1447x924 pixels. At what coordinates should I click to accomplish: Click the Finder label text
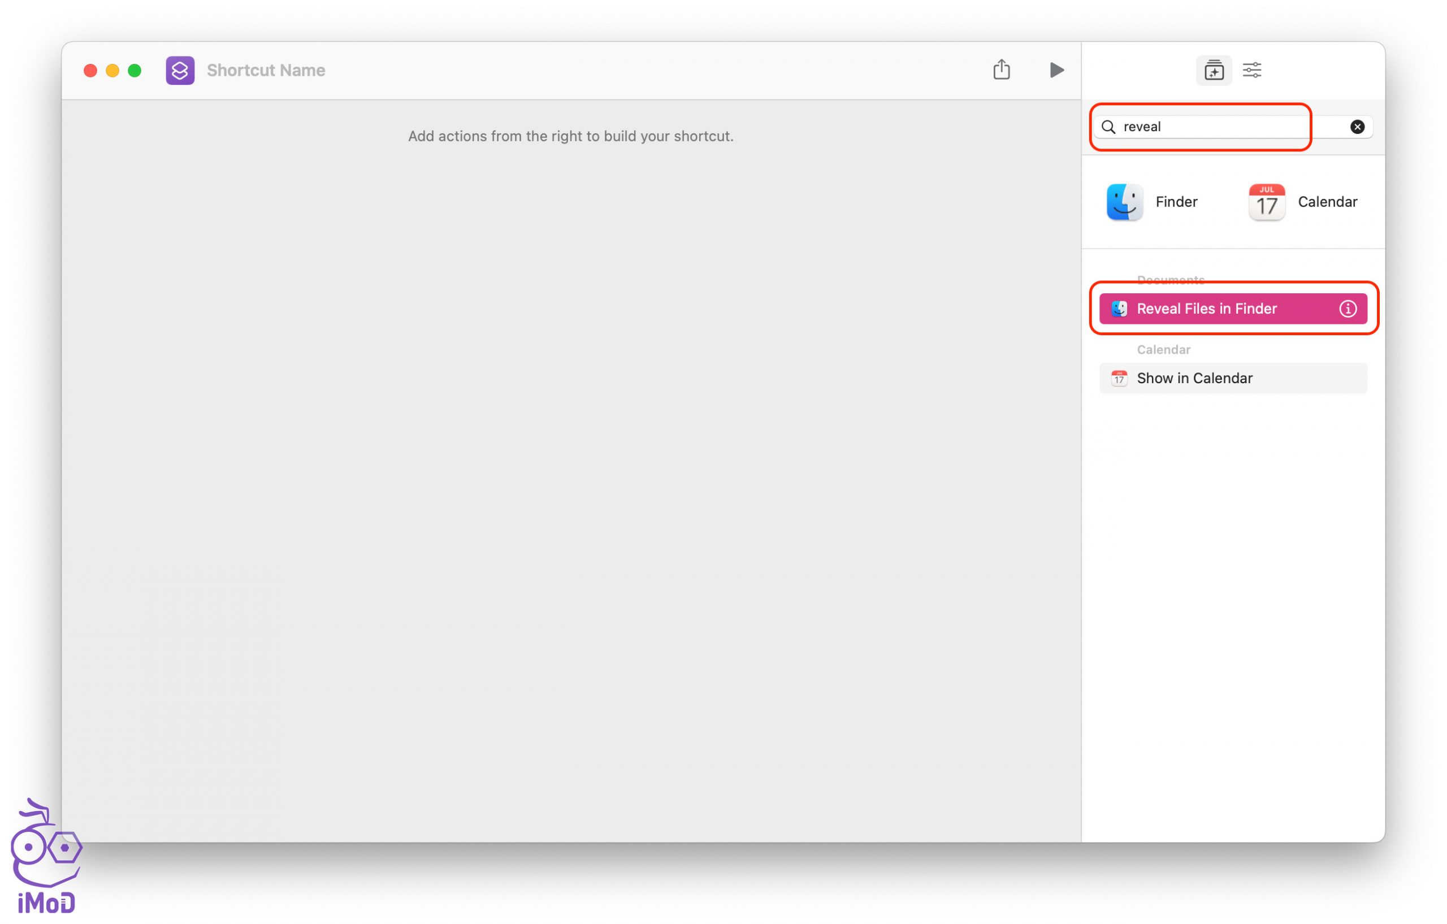1176,202
